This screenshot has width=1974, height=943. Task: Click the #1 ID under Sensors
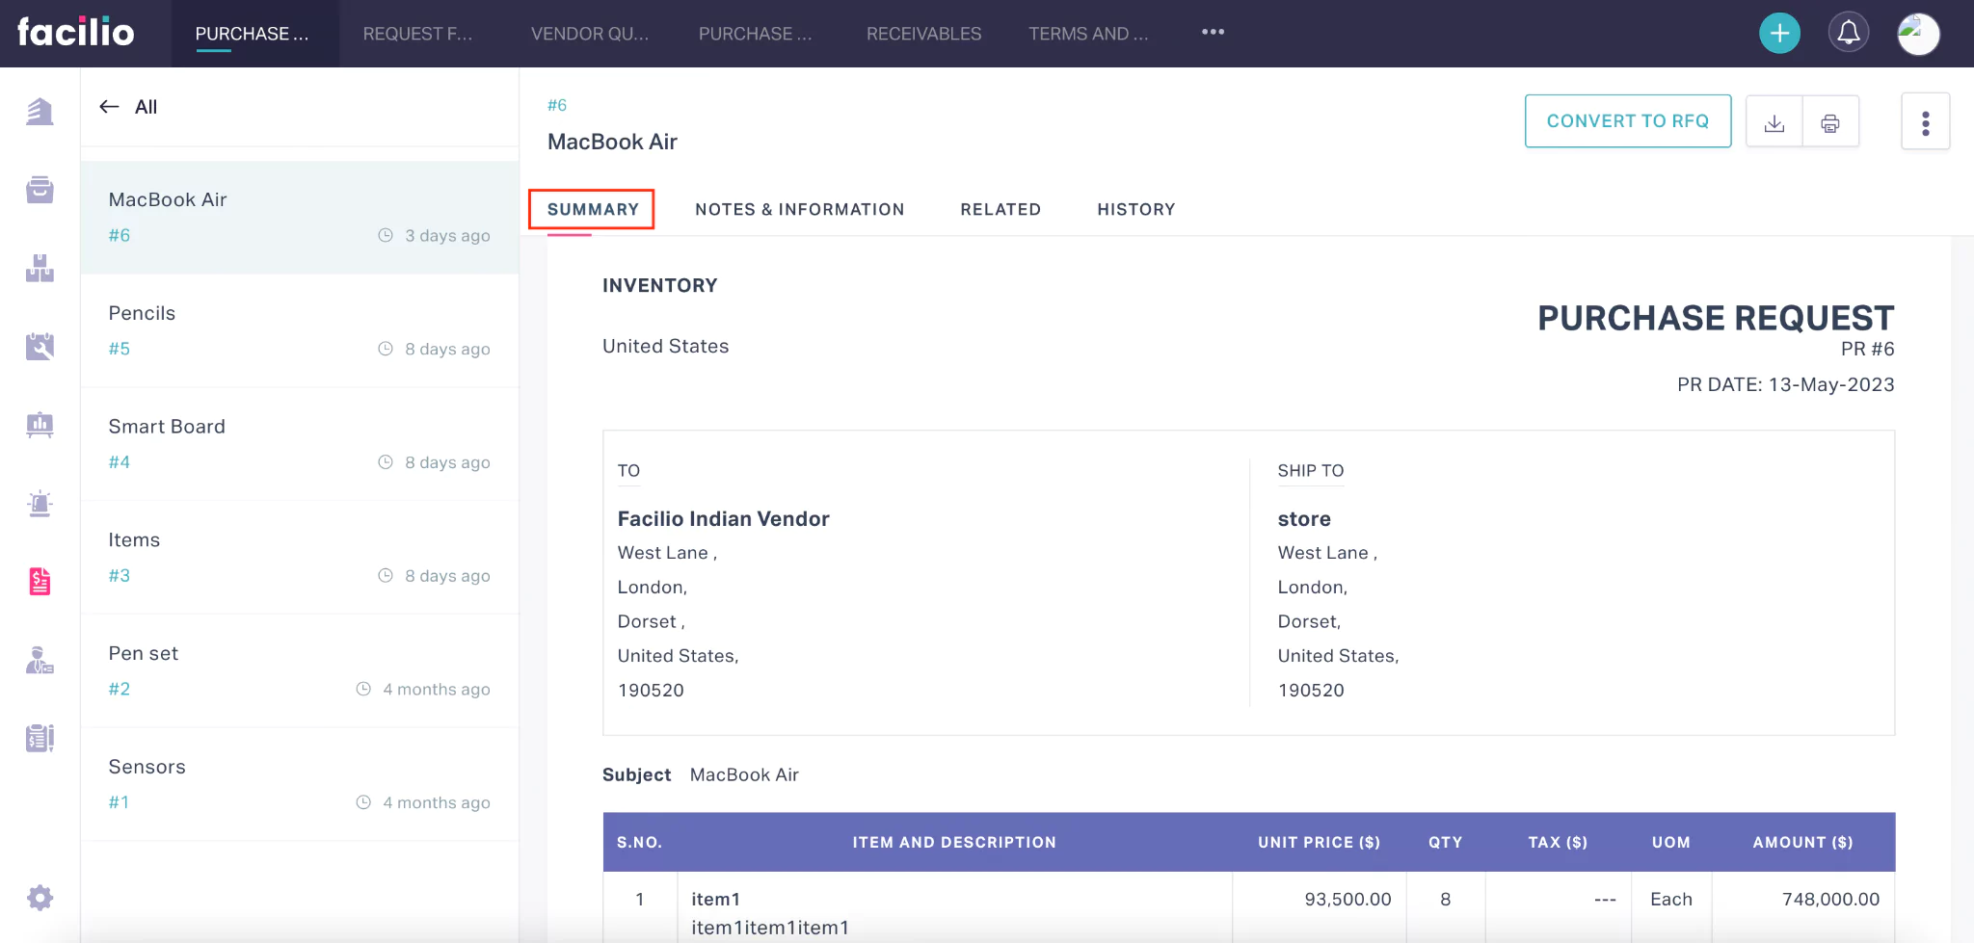click(119, 802)
